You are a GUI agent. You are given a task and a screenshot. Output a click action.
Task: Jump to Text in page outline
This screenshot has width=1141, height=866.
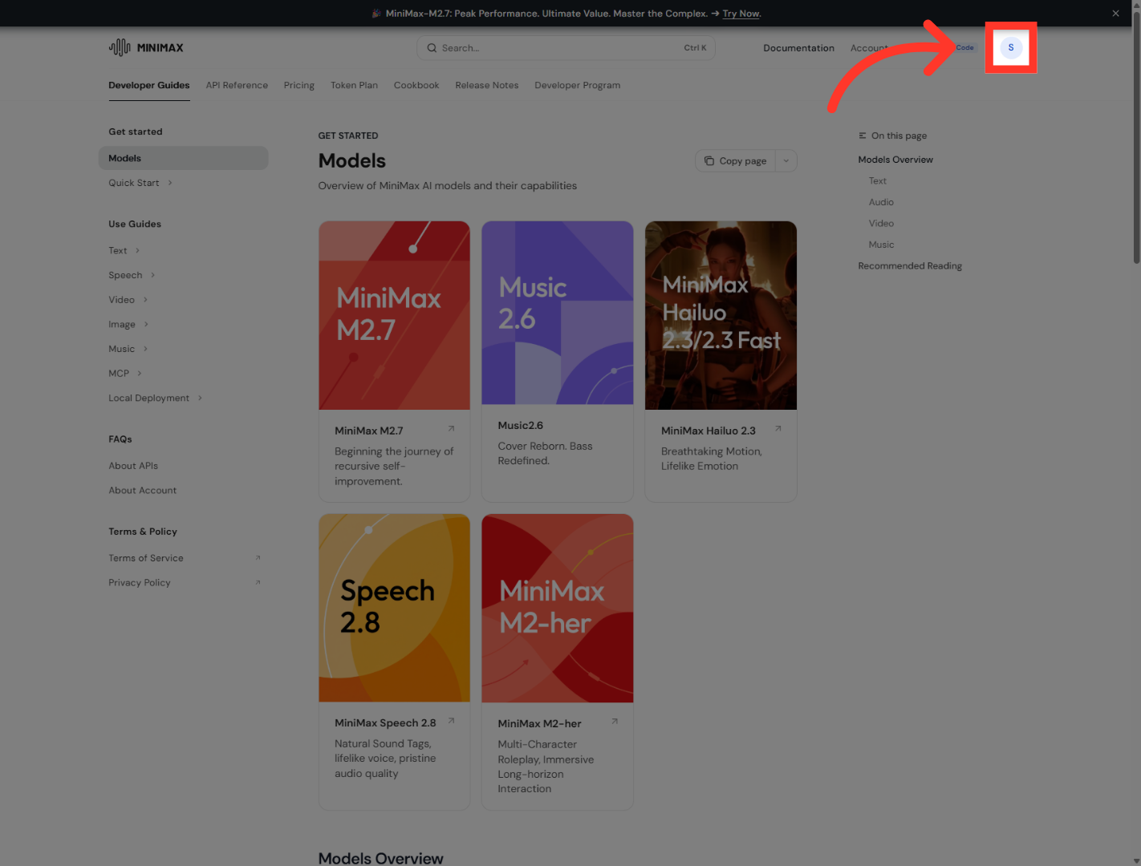[x=878, y=180]
